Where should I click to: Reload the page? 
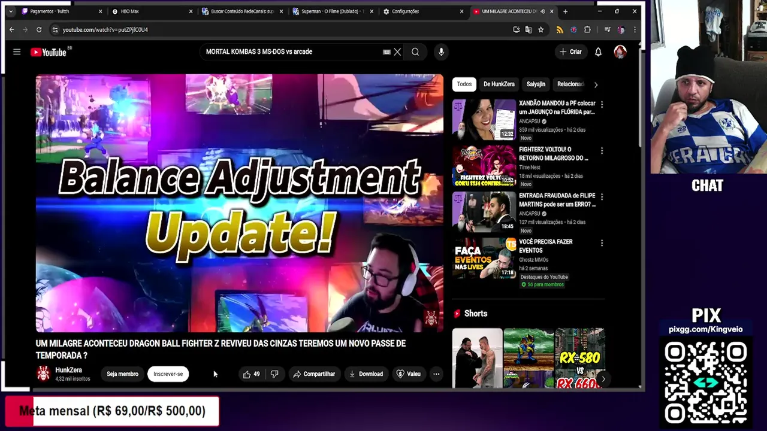39,29
